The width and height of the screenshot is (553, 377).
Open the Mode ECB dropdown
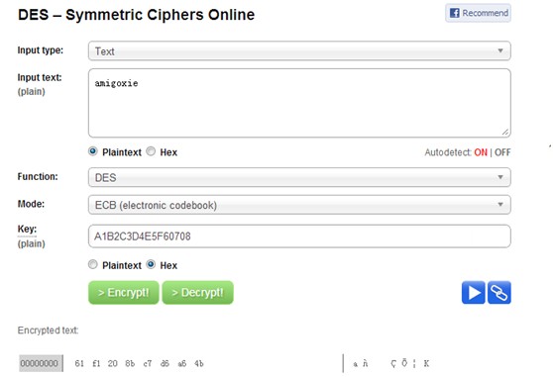coord(299,205)
